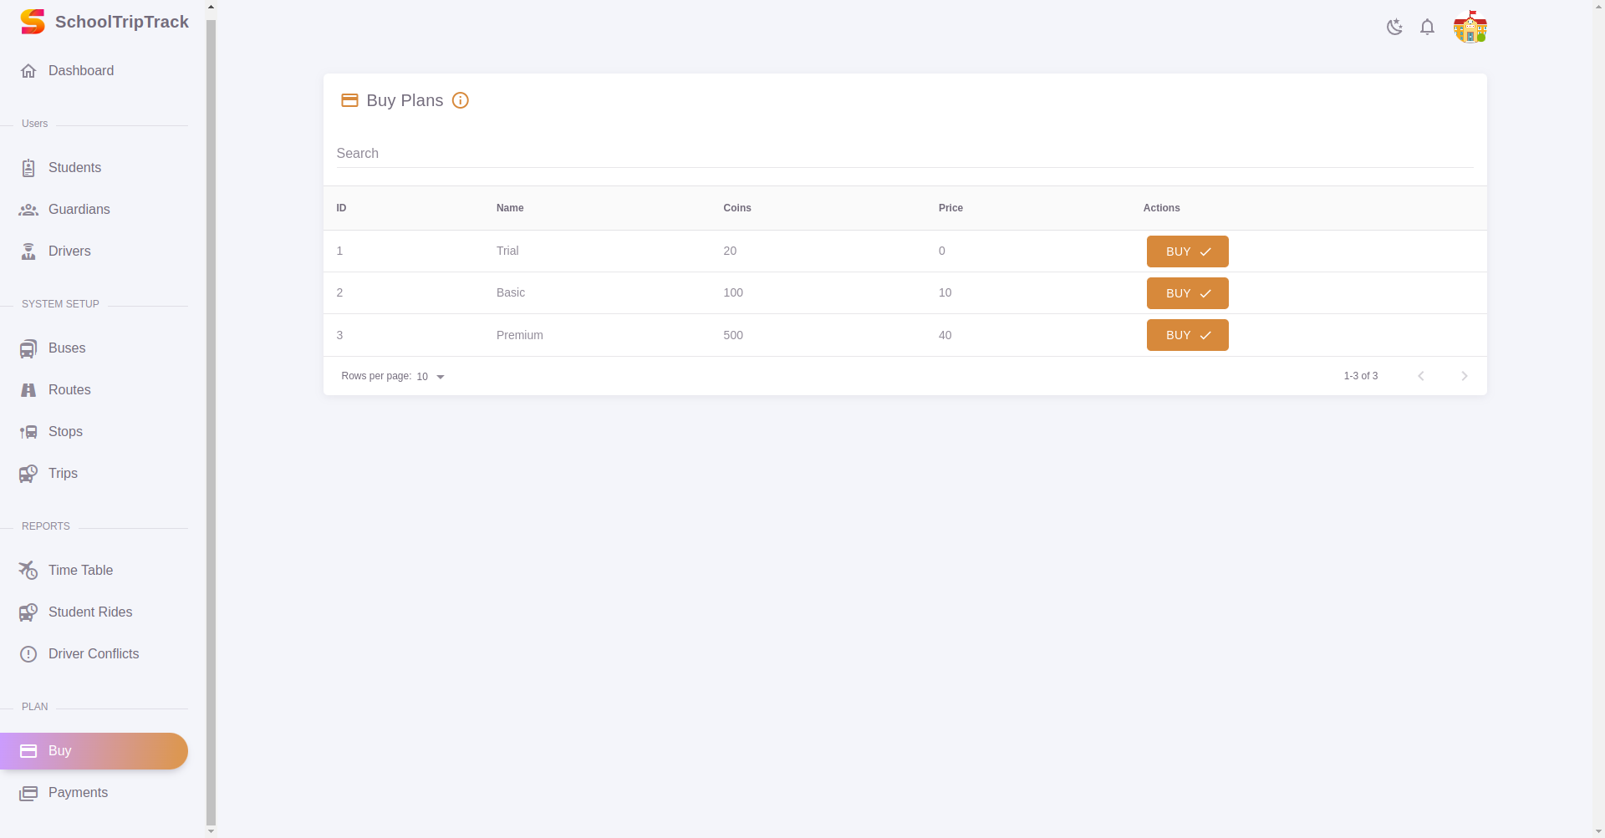The image size is (1605, 838).
Task: Click the previous page chevron arrow
Action: 1421,376
